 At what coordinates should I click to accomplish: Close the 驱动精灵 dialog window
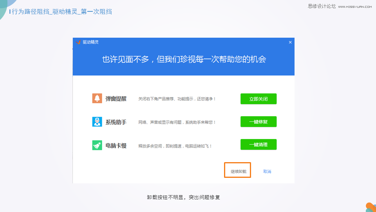(290, 42)
